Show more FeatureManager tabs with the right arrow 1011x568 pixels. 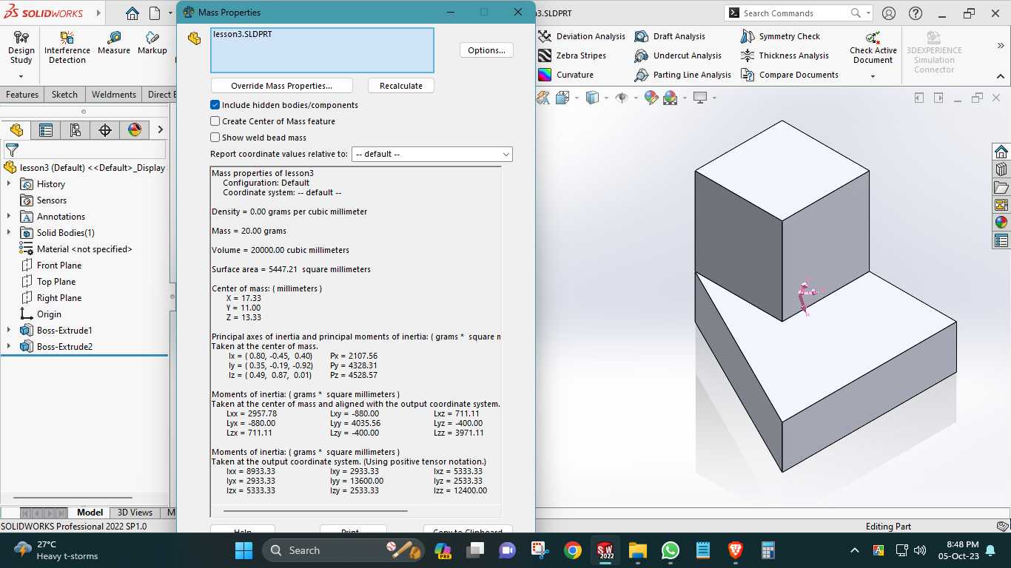tap(159, 130)
